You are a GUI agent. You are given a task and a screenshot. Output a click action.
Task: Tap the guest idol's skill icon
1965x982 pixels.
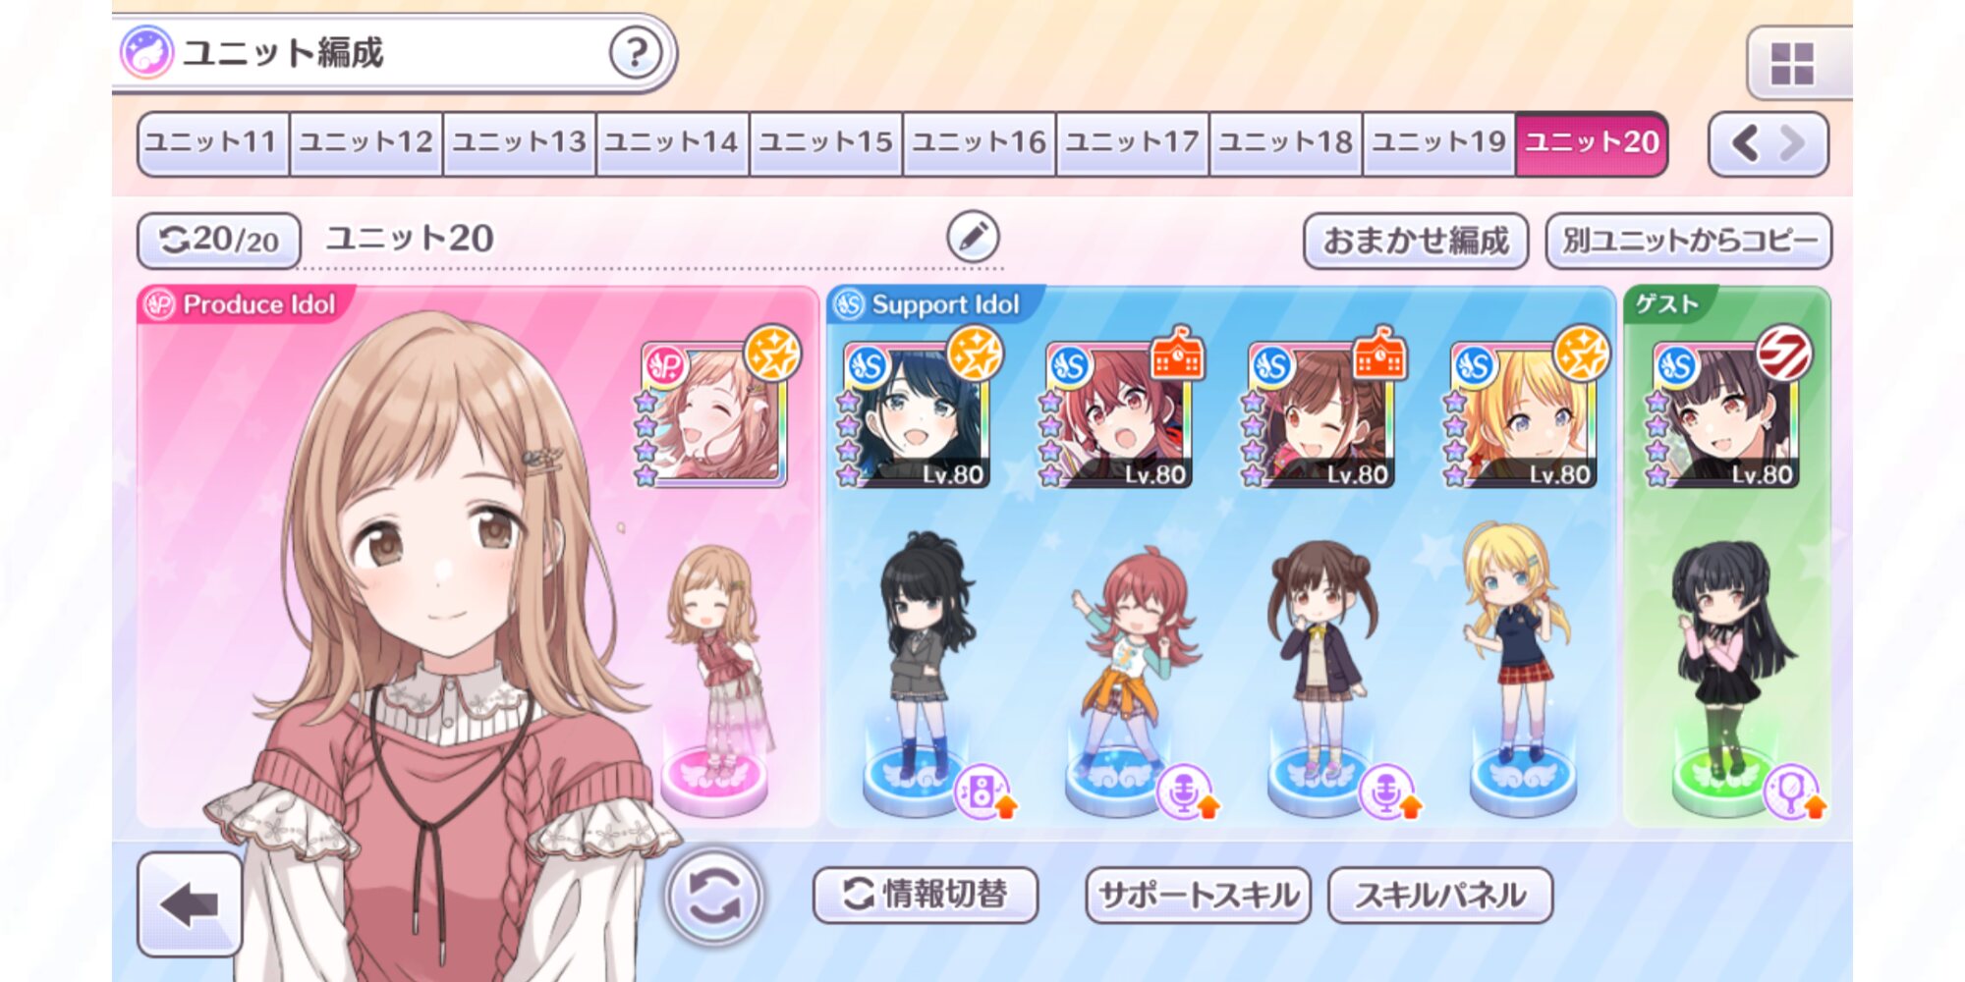(x=1793, y=791)
